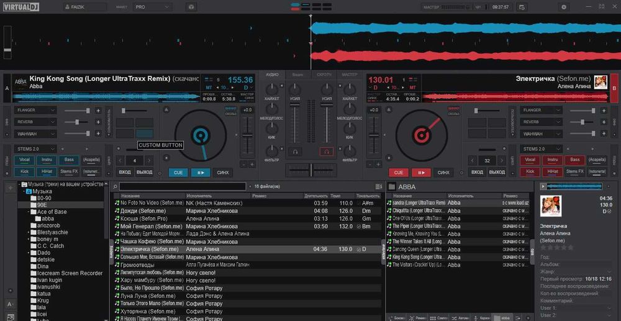Open the settings gear in top bar
Image resolution: width=621 pixels, height=321 pixels.
(x=564, y=7)
